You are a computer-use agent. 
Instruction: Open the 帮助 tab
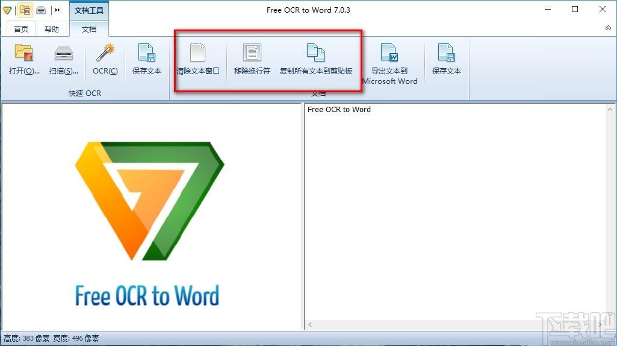point(52,29)
